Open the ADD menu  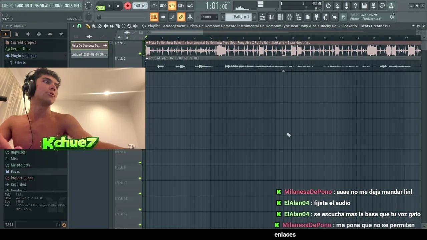pos(20,6)
